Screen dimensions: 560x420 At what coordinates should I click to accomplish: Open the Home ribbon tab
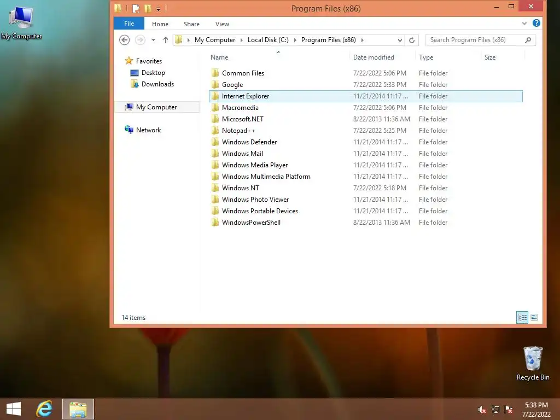160,24
